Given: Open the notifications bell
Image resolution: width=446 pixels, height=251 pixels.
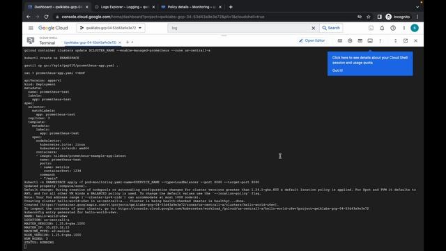Looking at the screenshot, I should 382,28.
